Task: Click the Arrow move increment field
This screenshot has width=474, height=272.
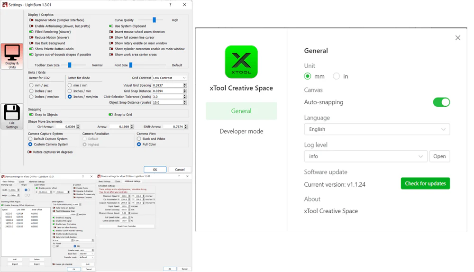Action: pos(120,127)
